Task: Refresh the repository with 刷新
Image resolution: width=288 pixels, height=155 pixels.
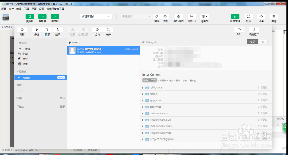Action: pos(22,30)
